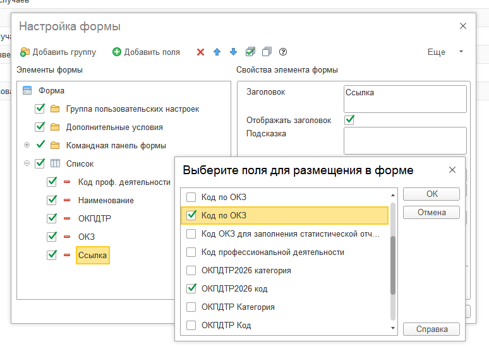Enable Код профессиональной деятельности checkbox
Image resolution: width=489 pixels, height=349 pixels.
191,252
